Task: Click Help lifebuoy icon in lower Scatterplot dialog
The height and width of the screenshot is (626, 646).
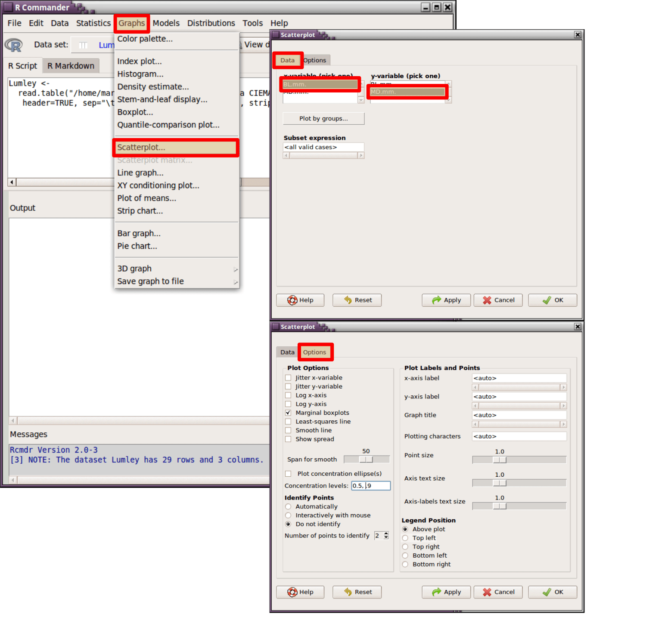Action: [x=292, y=592]
